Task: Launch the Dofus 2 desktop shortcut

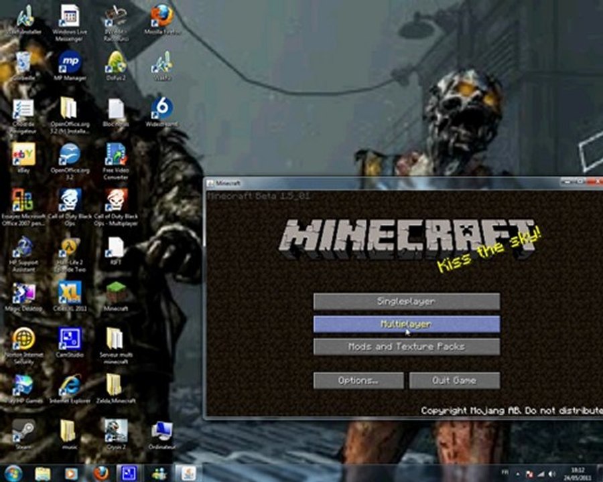Action: point(116,66)
